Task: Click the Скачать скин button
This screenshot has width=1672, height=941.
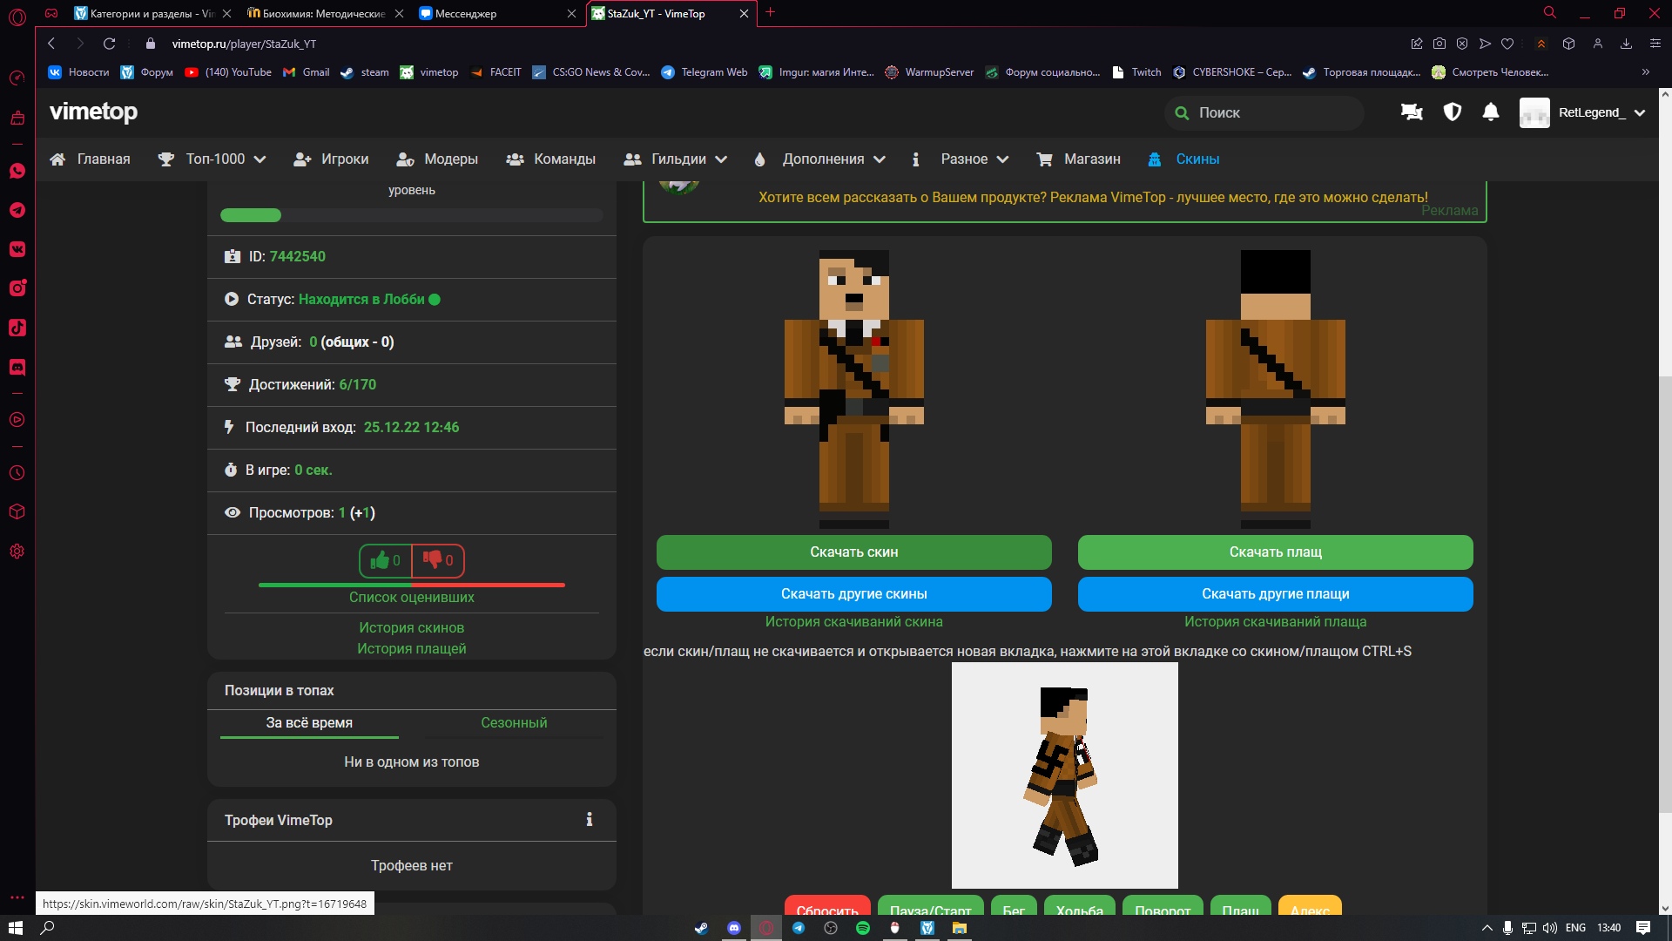Action: tap(853, 552)
